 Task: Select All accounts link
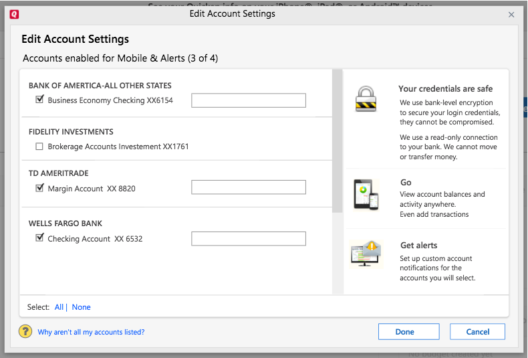(59, 307)
